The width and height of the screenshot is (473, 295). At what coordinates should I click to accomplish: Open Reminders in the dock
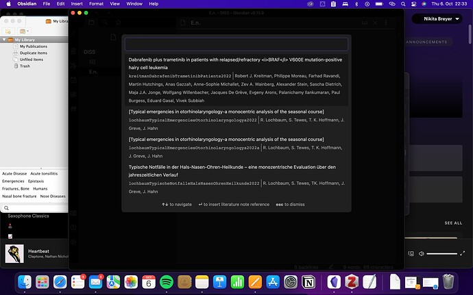(x=78, y=283)
